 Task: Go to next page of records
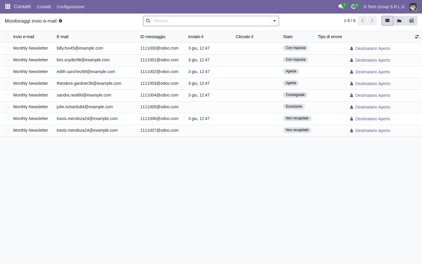tap(372, 21)
